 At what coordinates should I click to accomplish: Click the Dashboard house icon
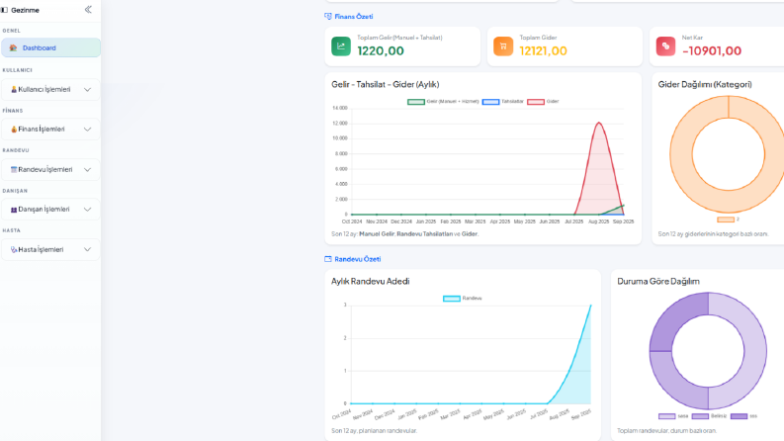pos(14,48)
